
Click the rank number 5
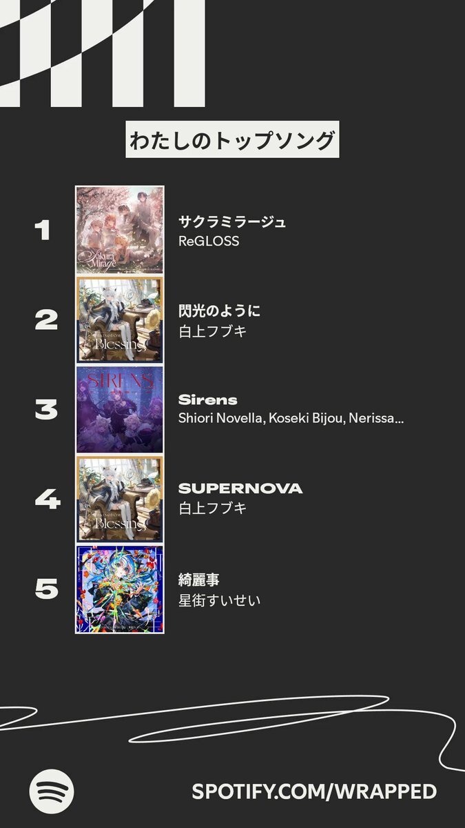[x=46, y=589]
